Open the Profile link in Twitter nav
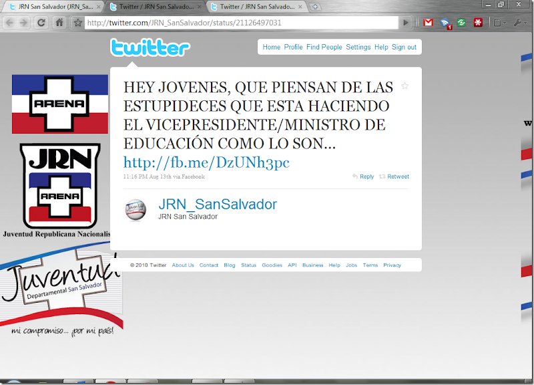The width and height of the screenshot is (534, 385). (293, 47)
